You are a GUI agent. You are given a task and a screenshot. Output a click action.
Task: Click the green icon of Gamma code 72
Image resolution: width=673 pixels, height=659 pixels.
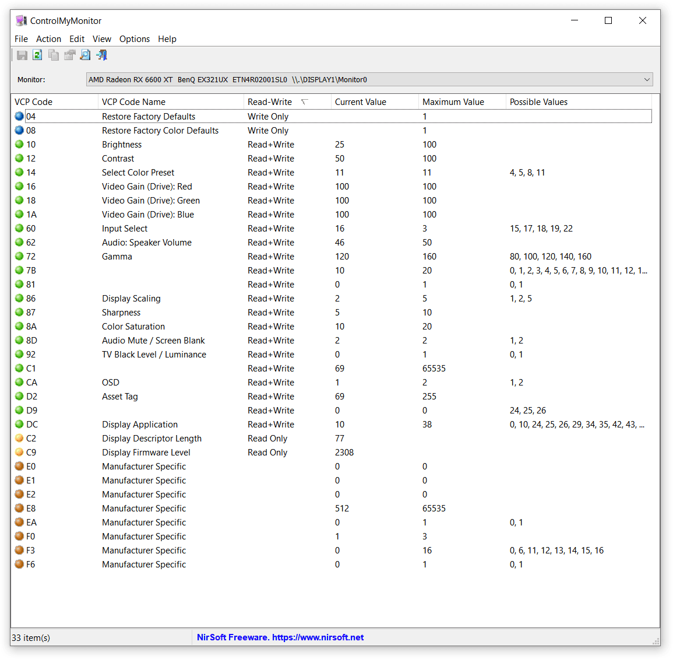(19, 256)
